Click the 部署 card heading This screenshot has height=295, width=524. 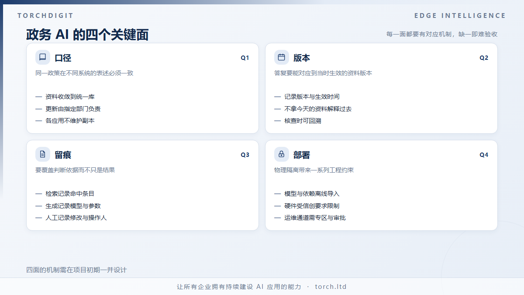302,155
